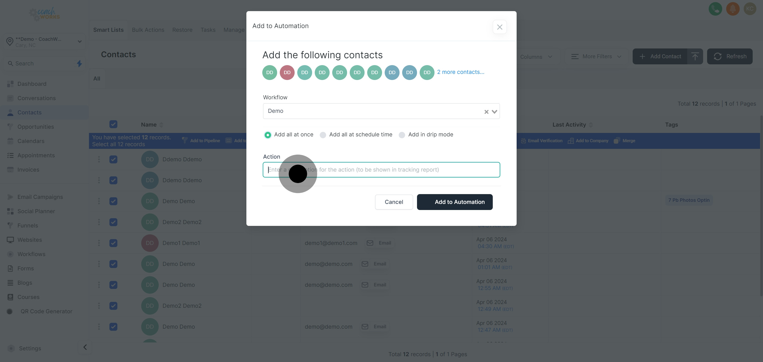Click the Merge icon in the bulk action bar
The width and height of the screenshot is (763, 362).
(617, 141)
